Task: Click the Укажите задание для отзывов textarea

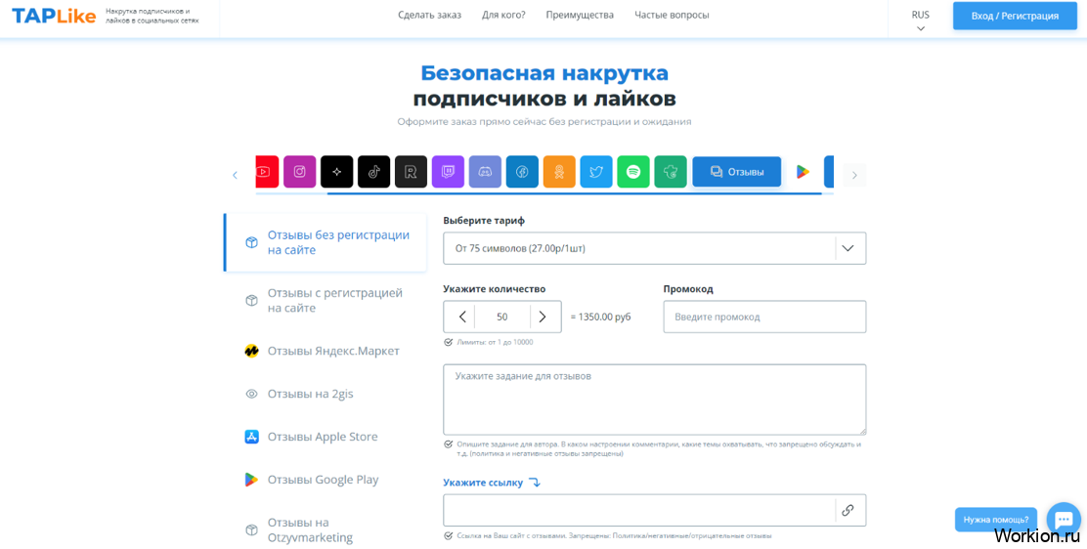Action: 654,400
